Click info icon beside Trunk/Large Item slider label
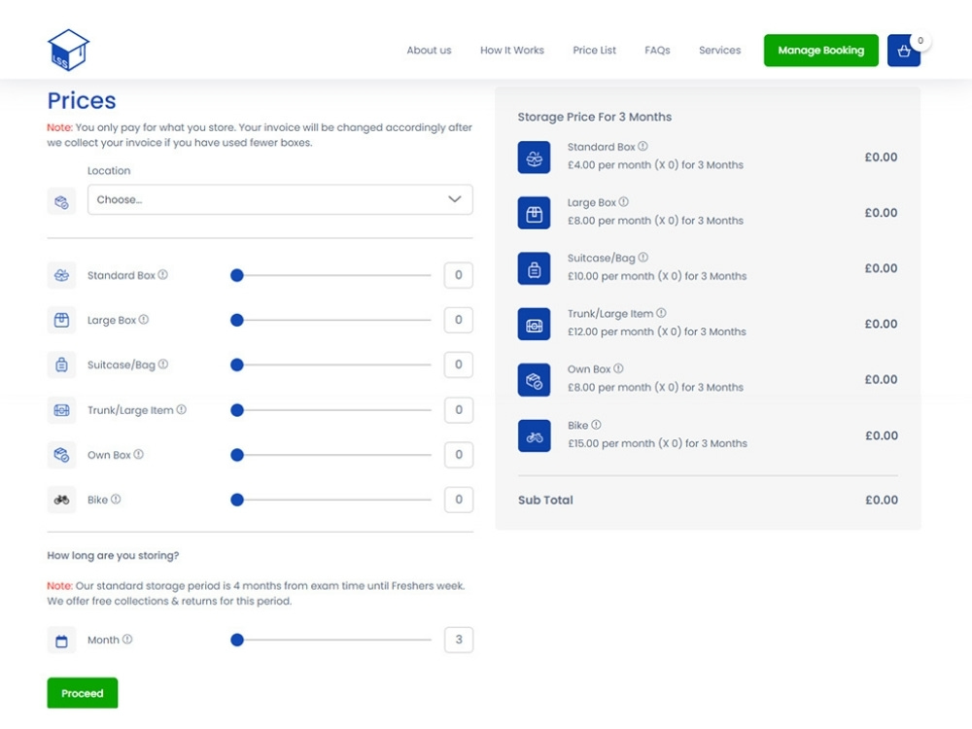The width and height of the screenshot is (972, 729). pyautogui.click(x=181, y=409)
